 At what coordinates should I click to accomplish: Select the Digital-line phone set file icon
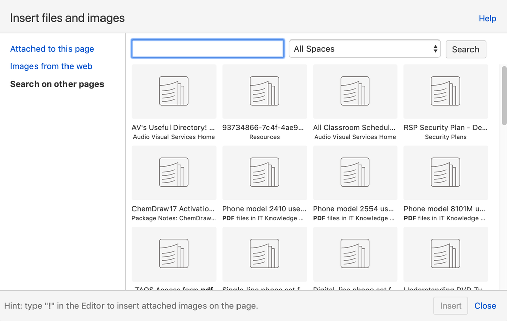[355, 254]
